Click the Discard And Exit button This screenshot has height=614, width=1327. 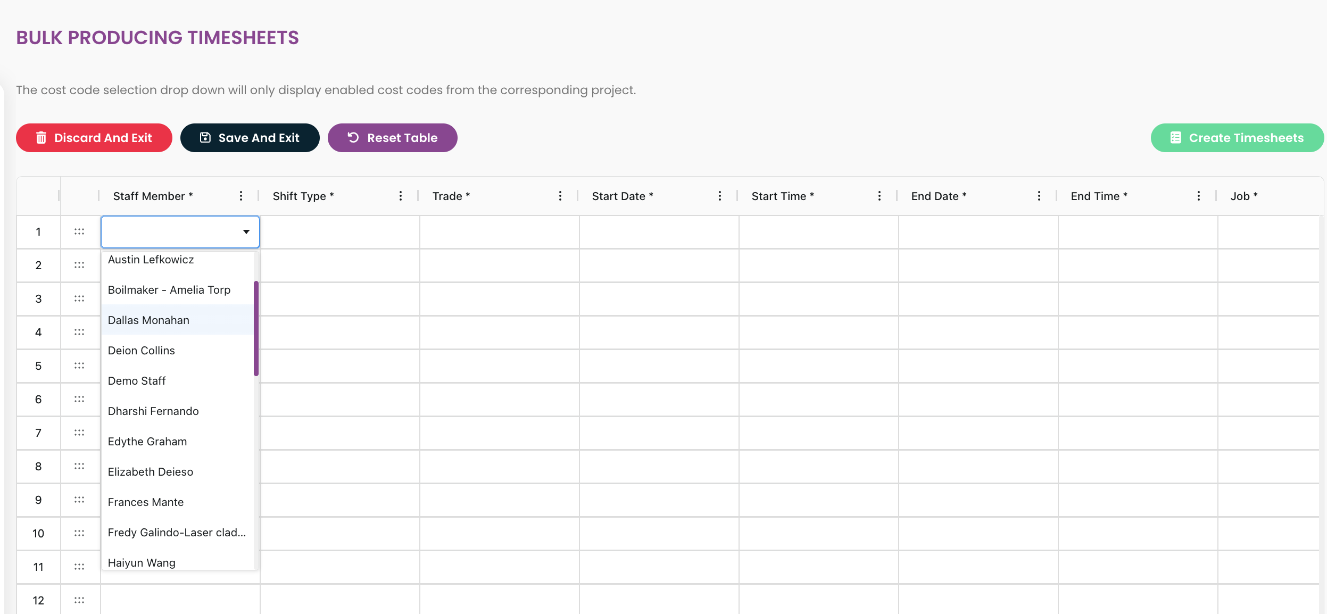click(x=94, y=138)
